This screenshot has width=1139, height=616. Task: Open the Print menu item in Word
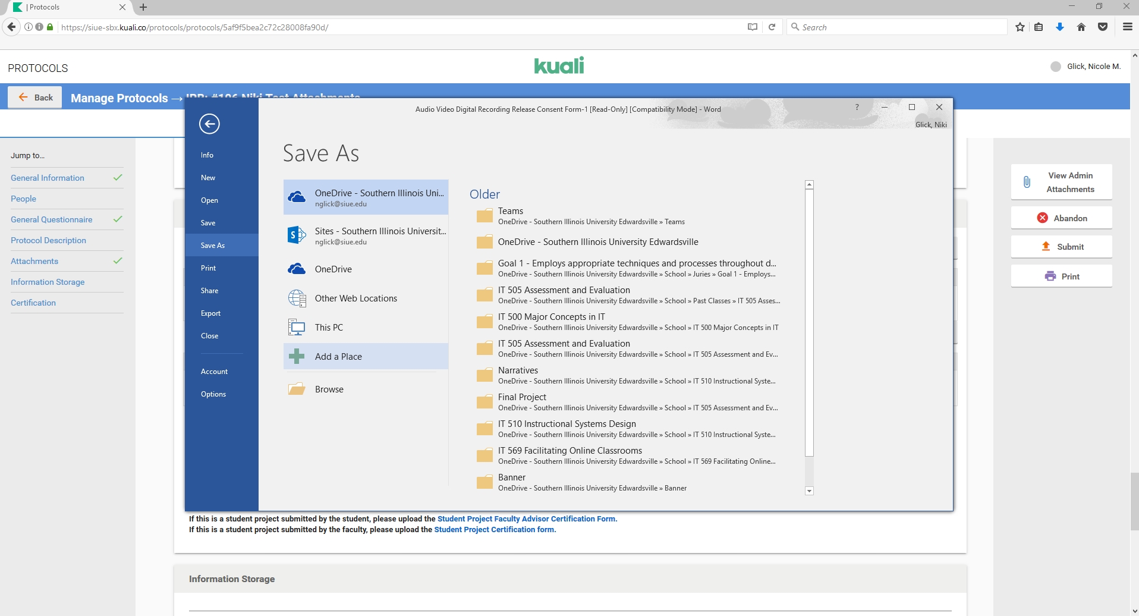tap(208, 268)
